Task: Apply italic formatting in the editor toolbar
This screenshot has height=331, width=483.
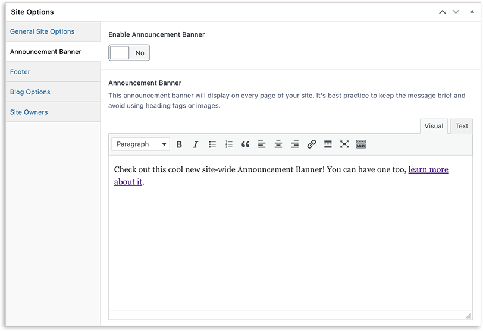Action: click(196, 144)
